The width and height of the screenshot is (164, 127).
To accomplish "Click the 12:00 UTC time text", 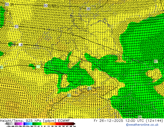I will pyautogui.click(x=135, y=121).
